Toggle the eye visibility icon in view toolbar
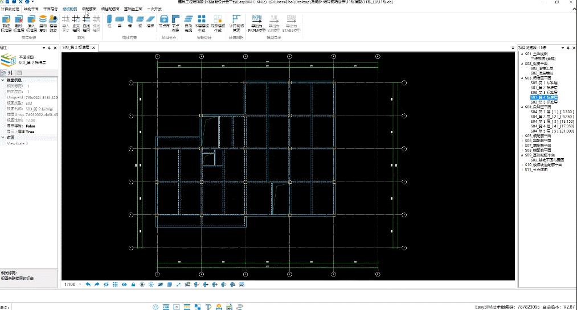Viewport: 577px width, 310px height. tap(124, 284)
